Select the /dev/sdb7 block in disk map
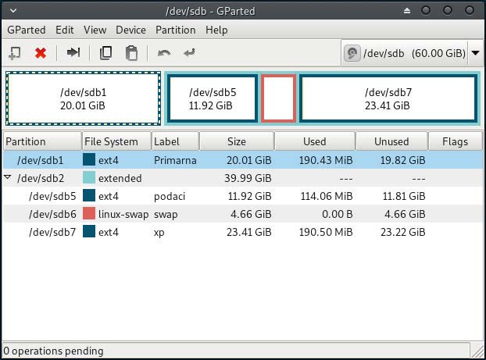 point(388,98)
